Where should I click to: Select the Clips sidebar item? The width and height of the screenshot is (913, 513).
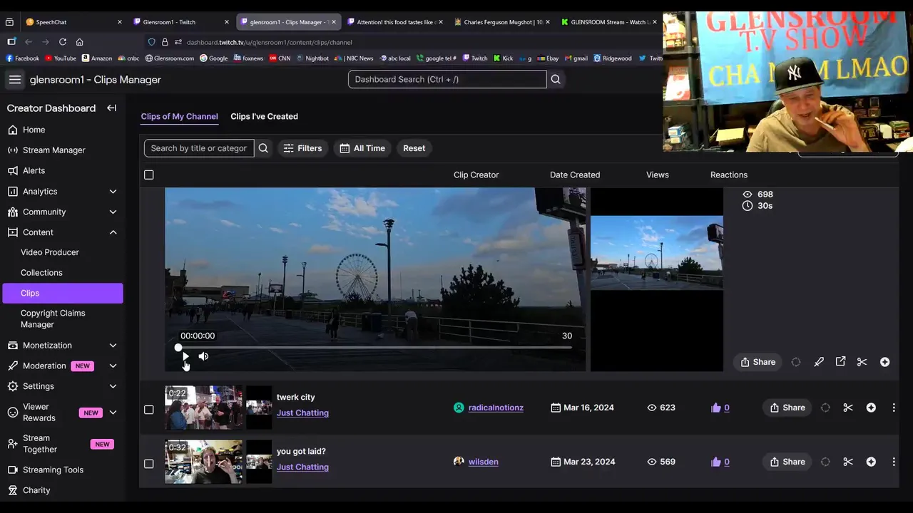click(62, 293)
